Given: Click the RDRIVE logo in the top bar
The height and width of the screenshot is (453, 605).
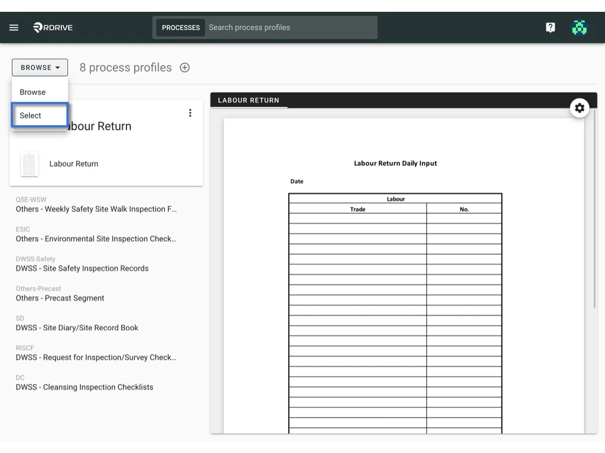Looking at the screenshot, I should point(53,27).
